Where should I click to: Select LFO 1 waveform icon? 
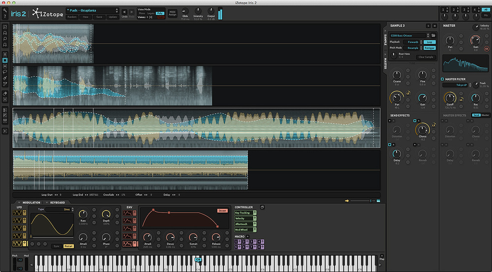17,213
